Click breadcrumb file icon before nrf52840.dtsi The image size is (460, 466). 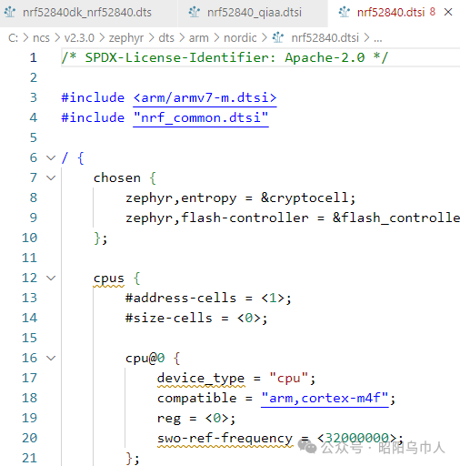coord(277,38)
